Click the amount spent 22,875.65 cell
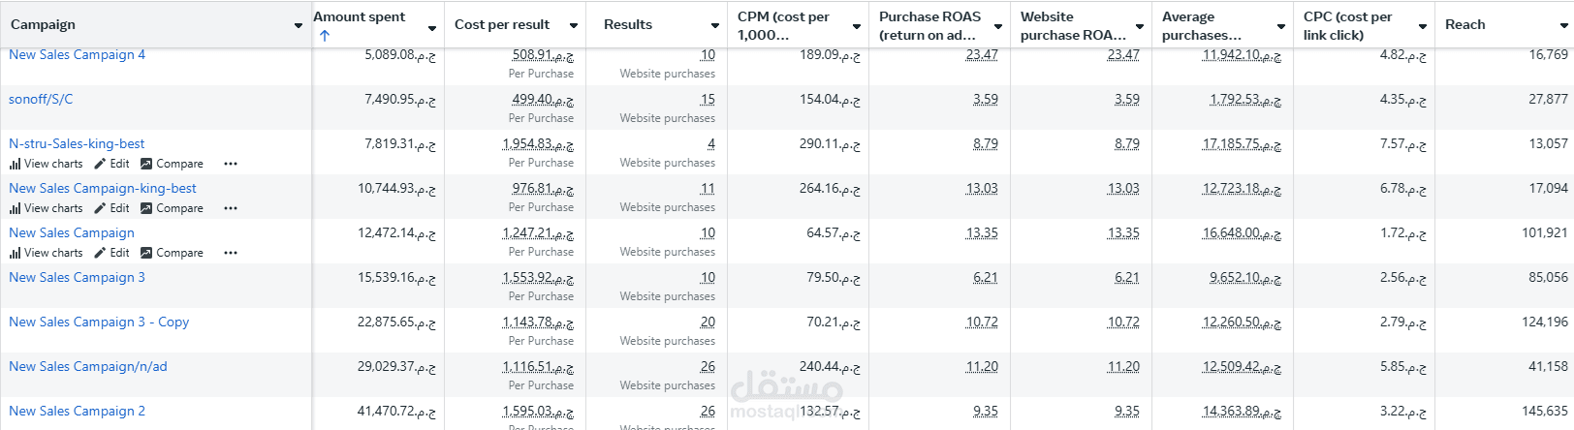The height and width of the screenshot is (430, 1574). [396, 322]
